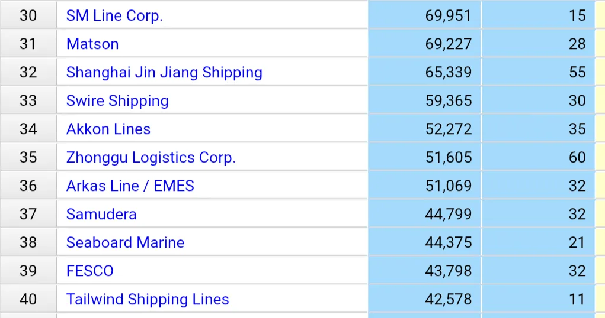Select rank cell number 35
Viewport: 605px width, 318px height.
(x=28, y=157)
